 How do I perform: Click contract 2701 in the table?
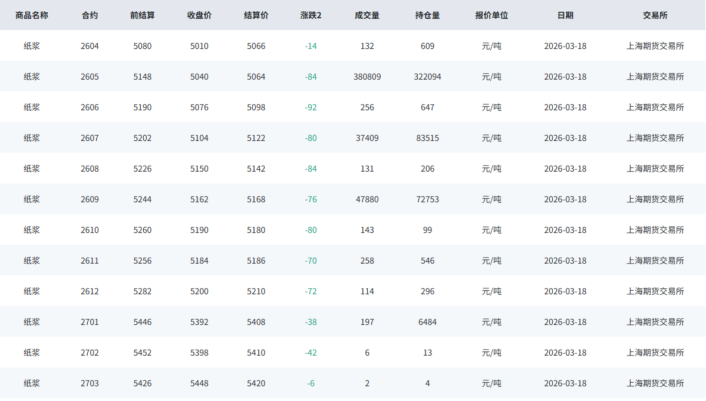90,322
